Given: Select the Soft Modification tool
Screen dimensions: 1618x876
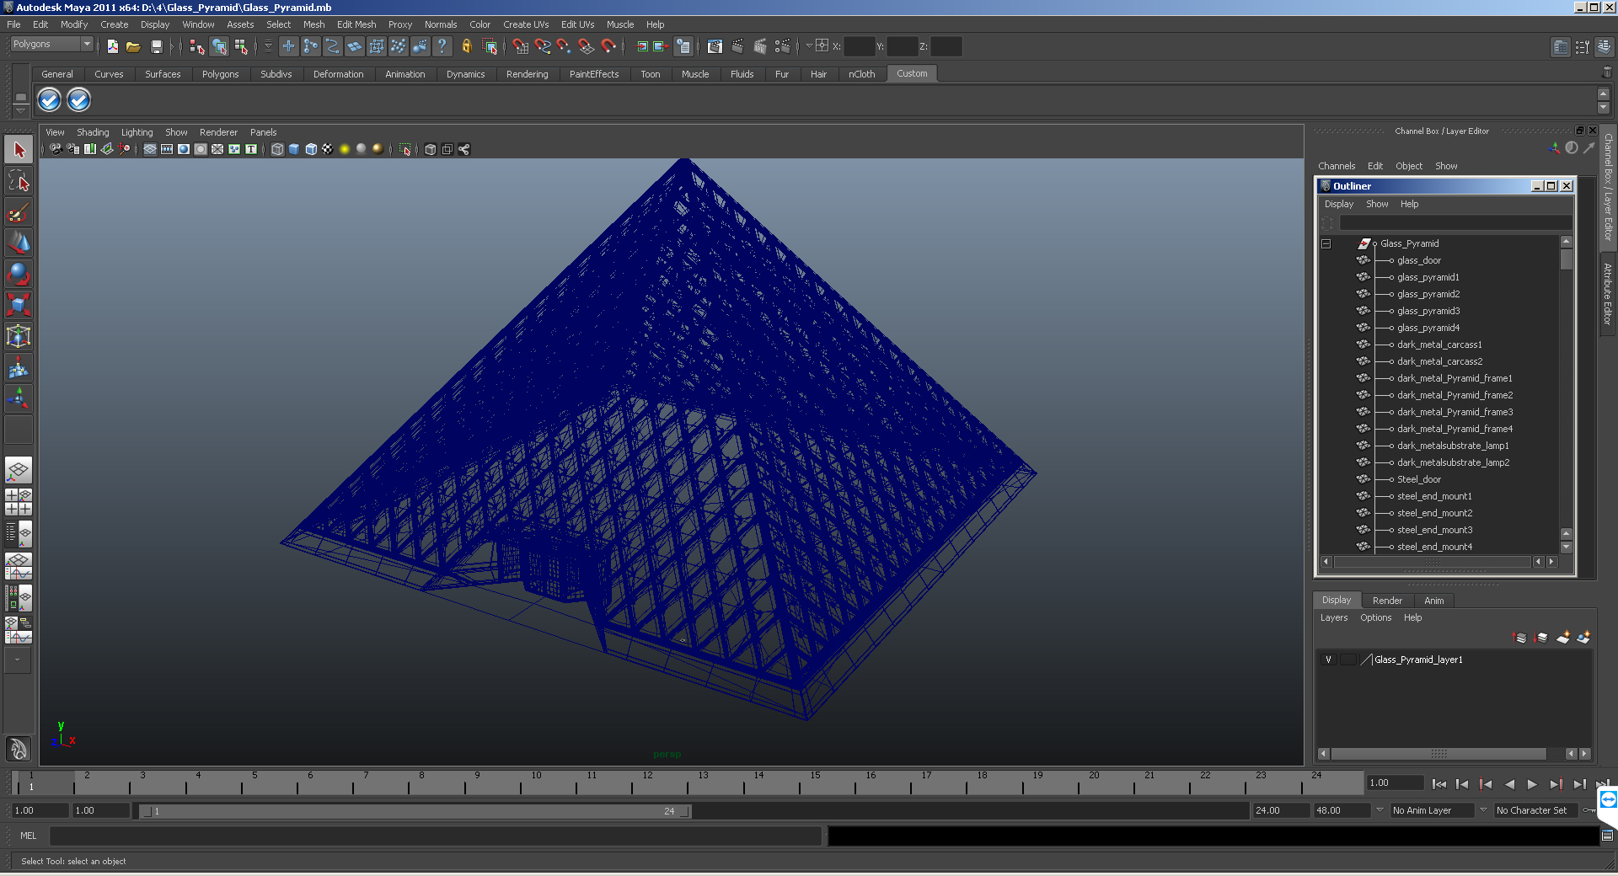Looking at the screenshot, I should click(19, 367).
